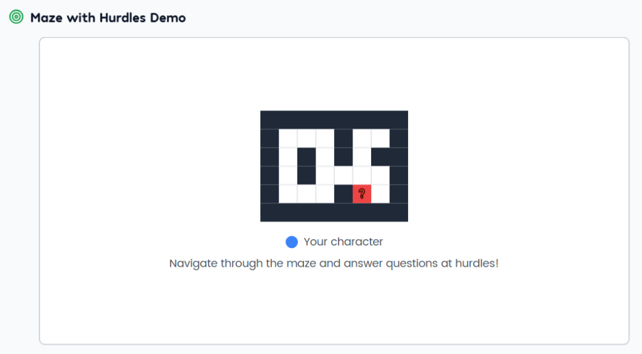
Task: Select the "Your character" legend label
Action: [x=343, y=242]
